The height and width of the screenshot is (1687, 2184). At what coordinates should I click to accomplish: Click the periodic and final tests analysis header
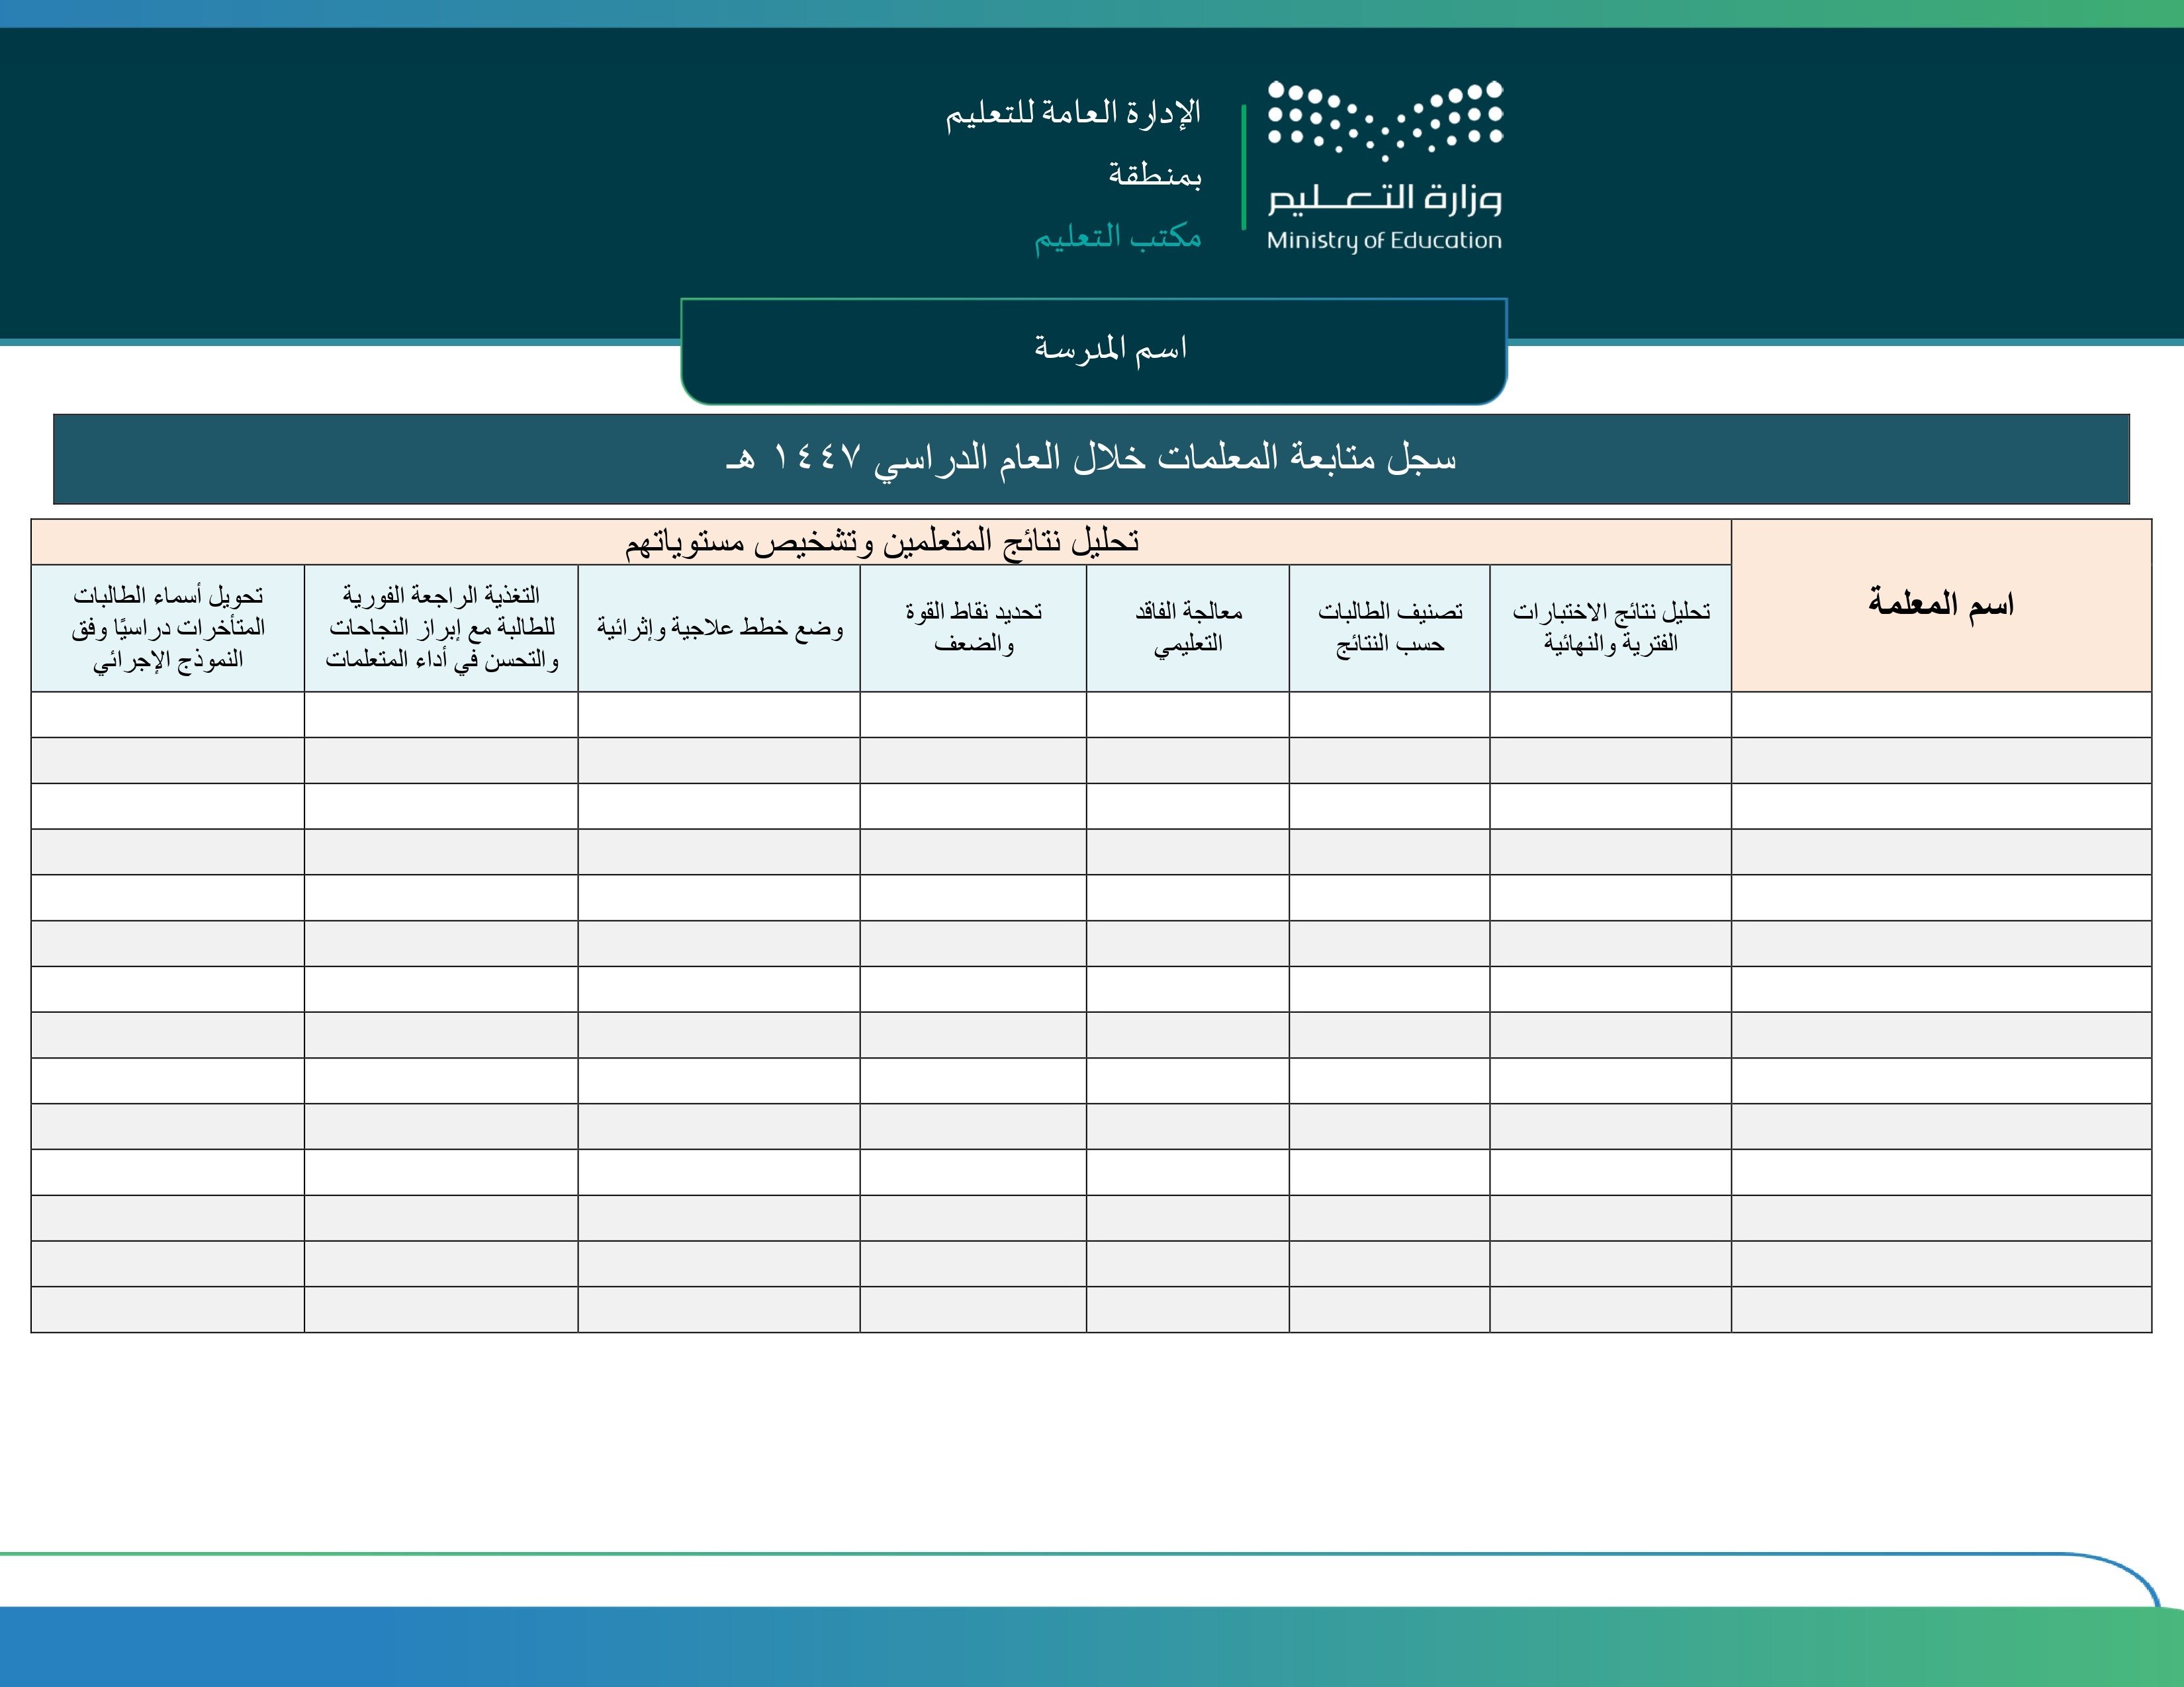(x=1610, y=628)
